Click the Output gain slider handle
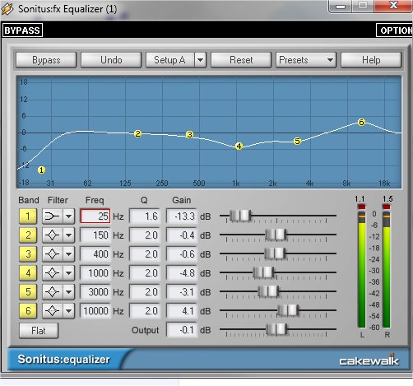413x386 pixels. pyautogui.click(x=276, y=329)
